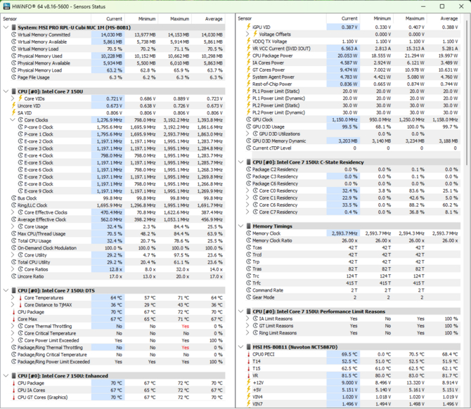This screenshot has height=409, width=471.
Task: Click the clock icon next to Virtual Memory Committed
Action: click(14, 34)
